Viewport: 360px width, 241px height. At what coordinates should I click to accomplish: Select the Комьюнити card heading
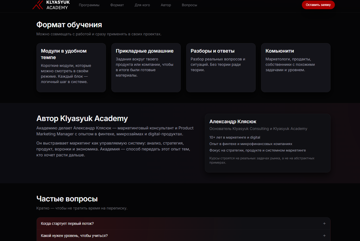[x=280, y=51]
